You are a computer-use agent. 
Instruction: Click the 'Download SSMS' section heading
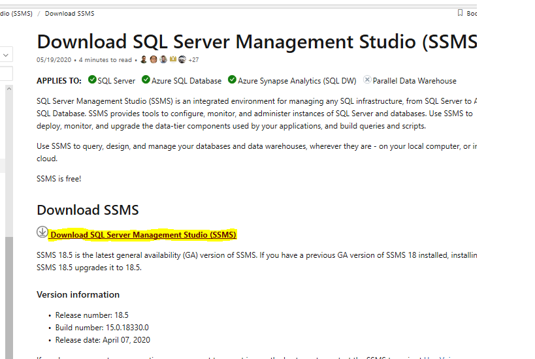(88, 210)
